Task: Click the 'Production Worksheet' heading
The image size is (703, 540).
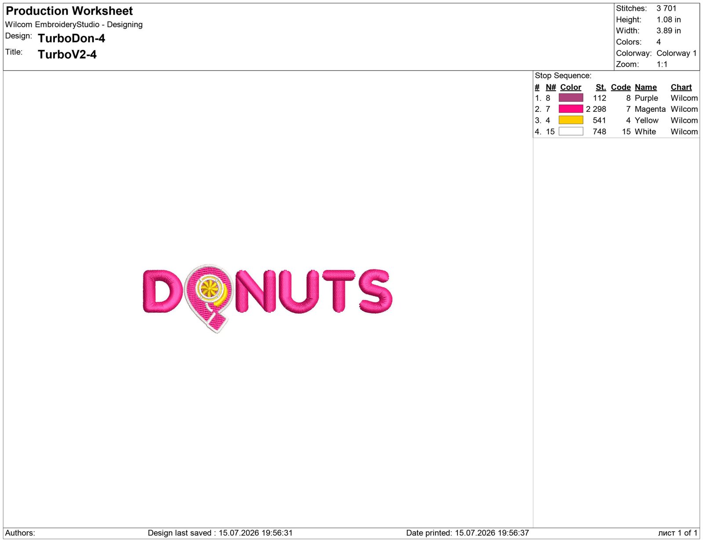Action: [x=69, y=11]
